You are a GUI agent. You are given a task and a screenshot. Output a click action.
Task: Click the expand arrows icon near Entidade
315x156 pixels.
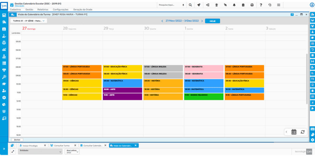(13, 152)
